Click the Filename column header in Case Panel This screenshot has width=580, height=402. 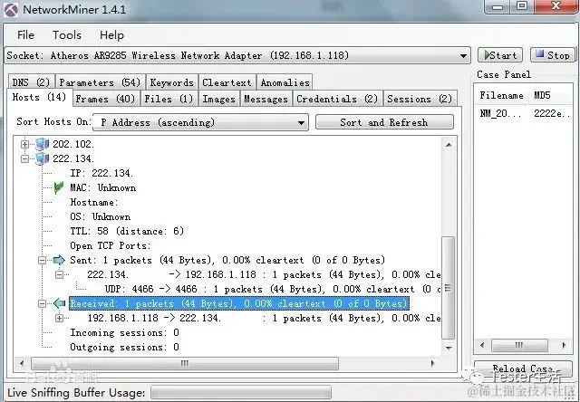(501, 96)
